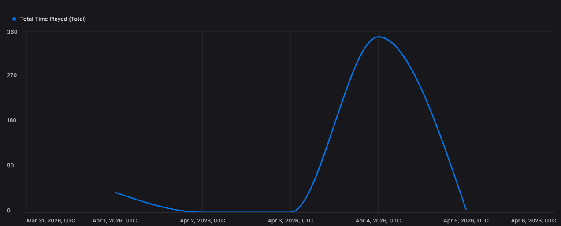The height and width of the screenshot is (226, 561).
Task: Click the 90 y-axis value
Action: (x=11, y=166)
